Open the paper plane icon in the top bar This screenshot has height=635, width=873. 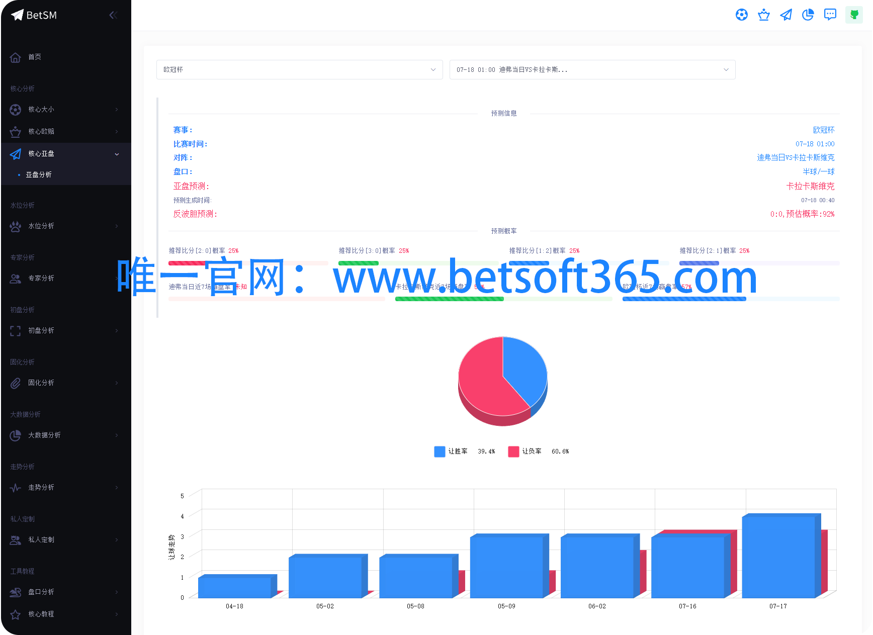tap(786, 15)
